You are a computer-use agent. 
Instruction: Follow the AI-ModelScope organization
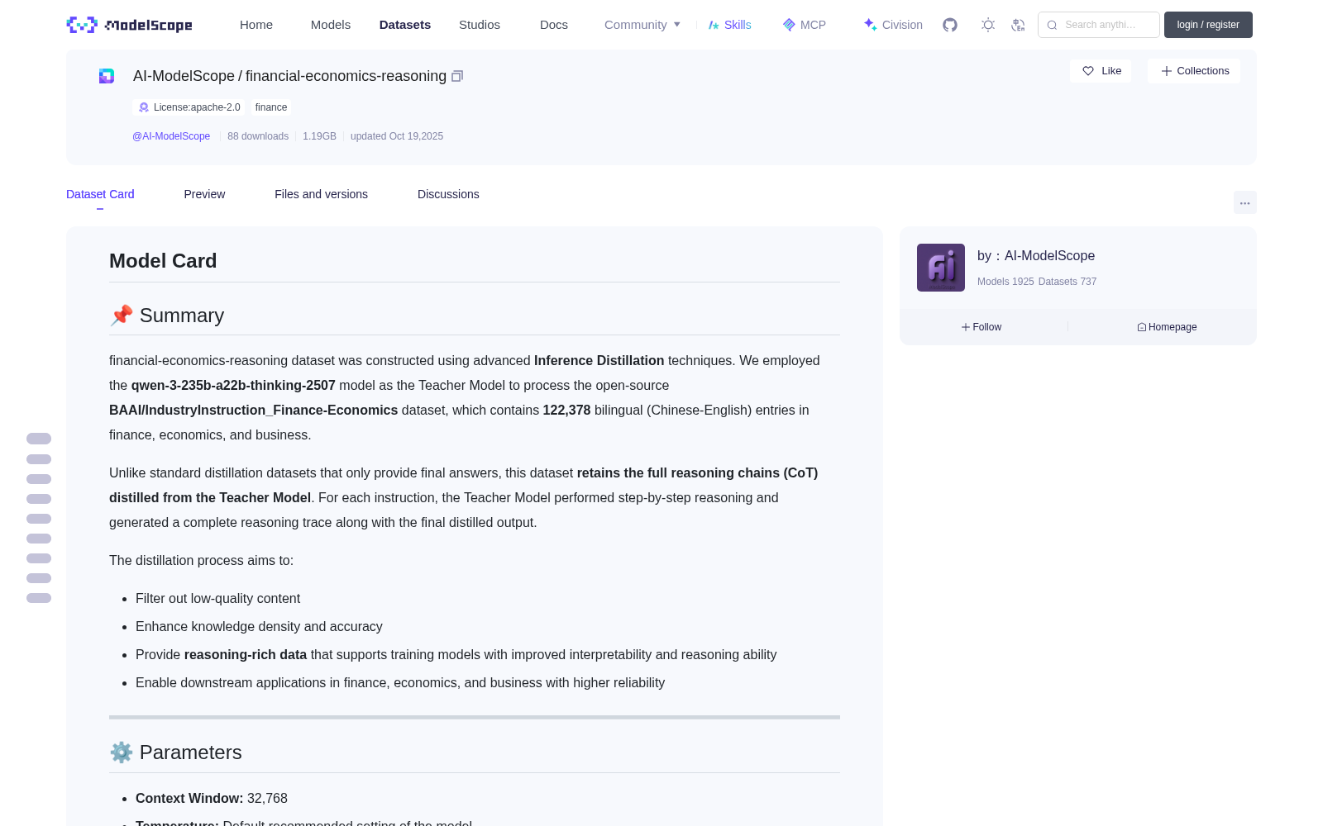[x=982, y=327]
